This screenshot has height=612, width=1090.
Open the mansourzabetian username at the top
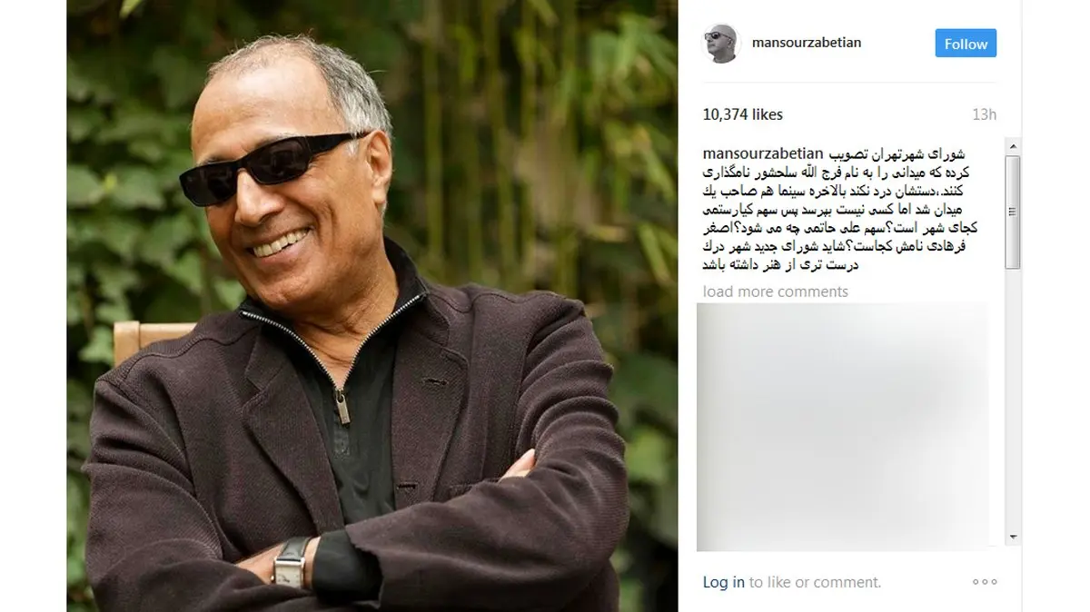tap(807, 43)
